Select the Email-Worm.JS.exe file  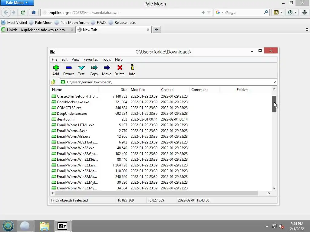pos(72,130)
